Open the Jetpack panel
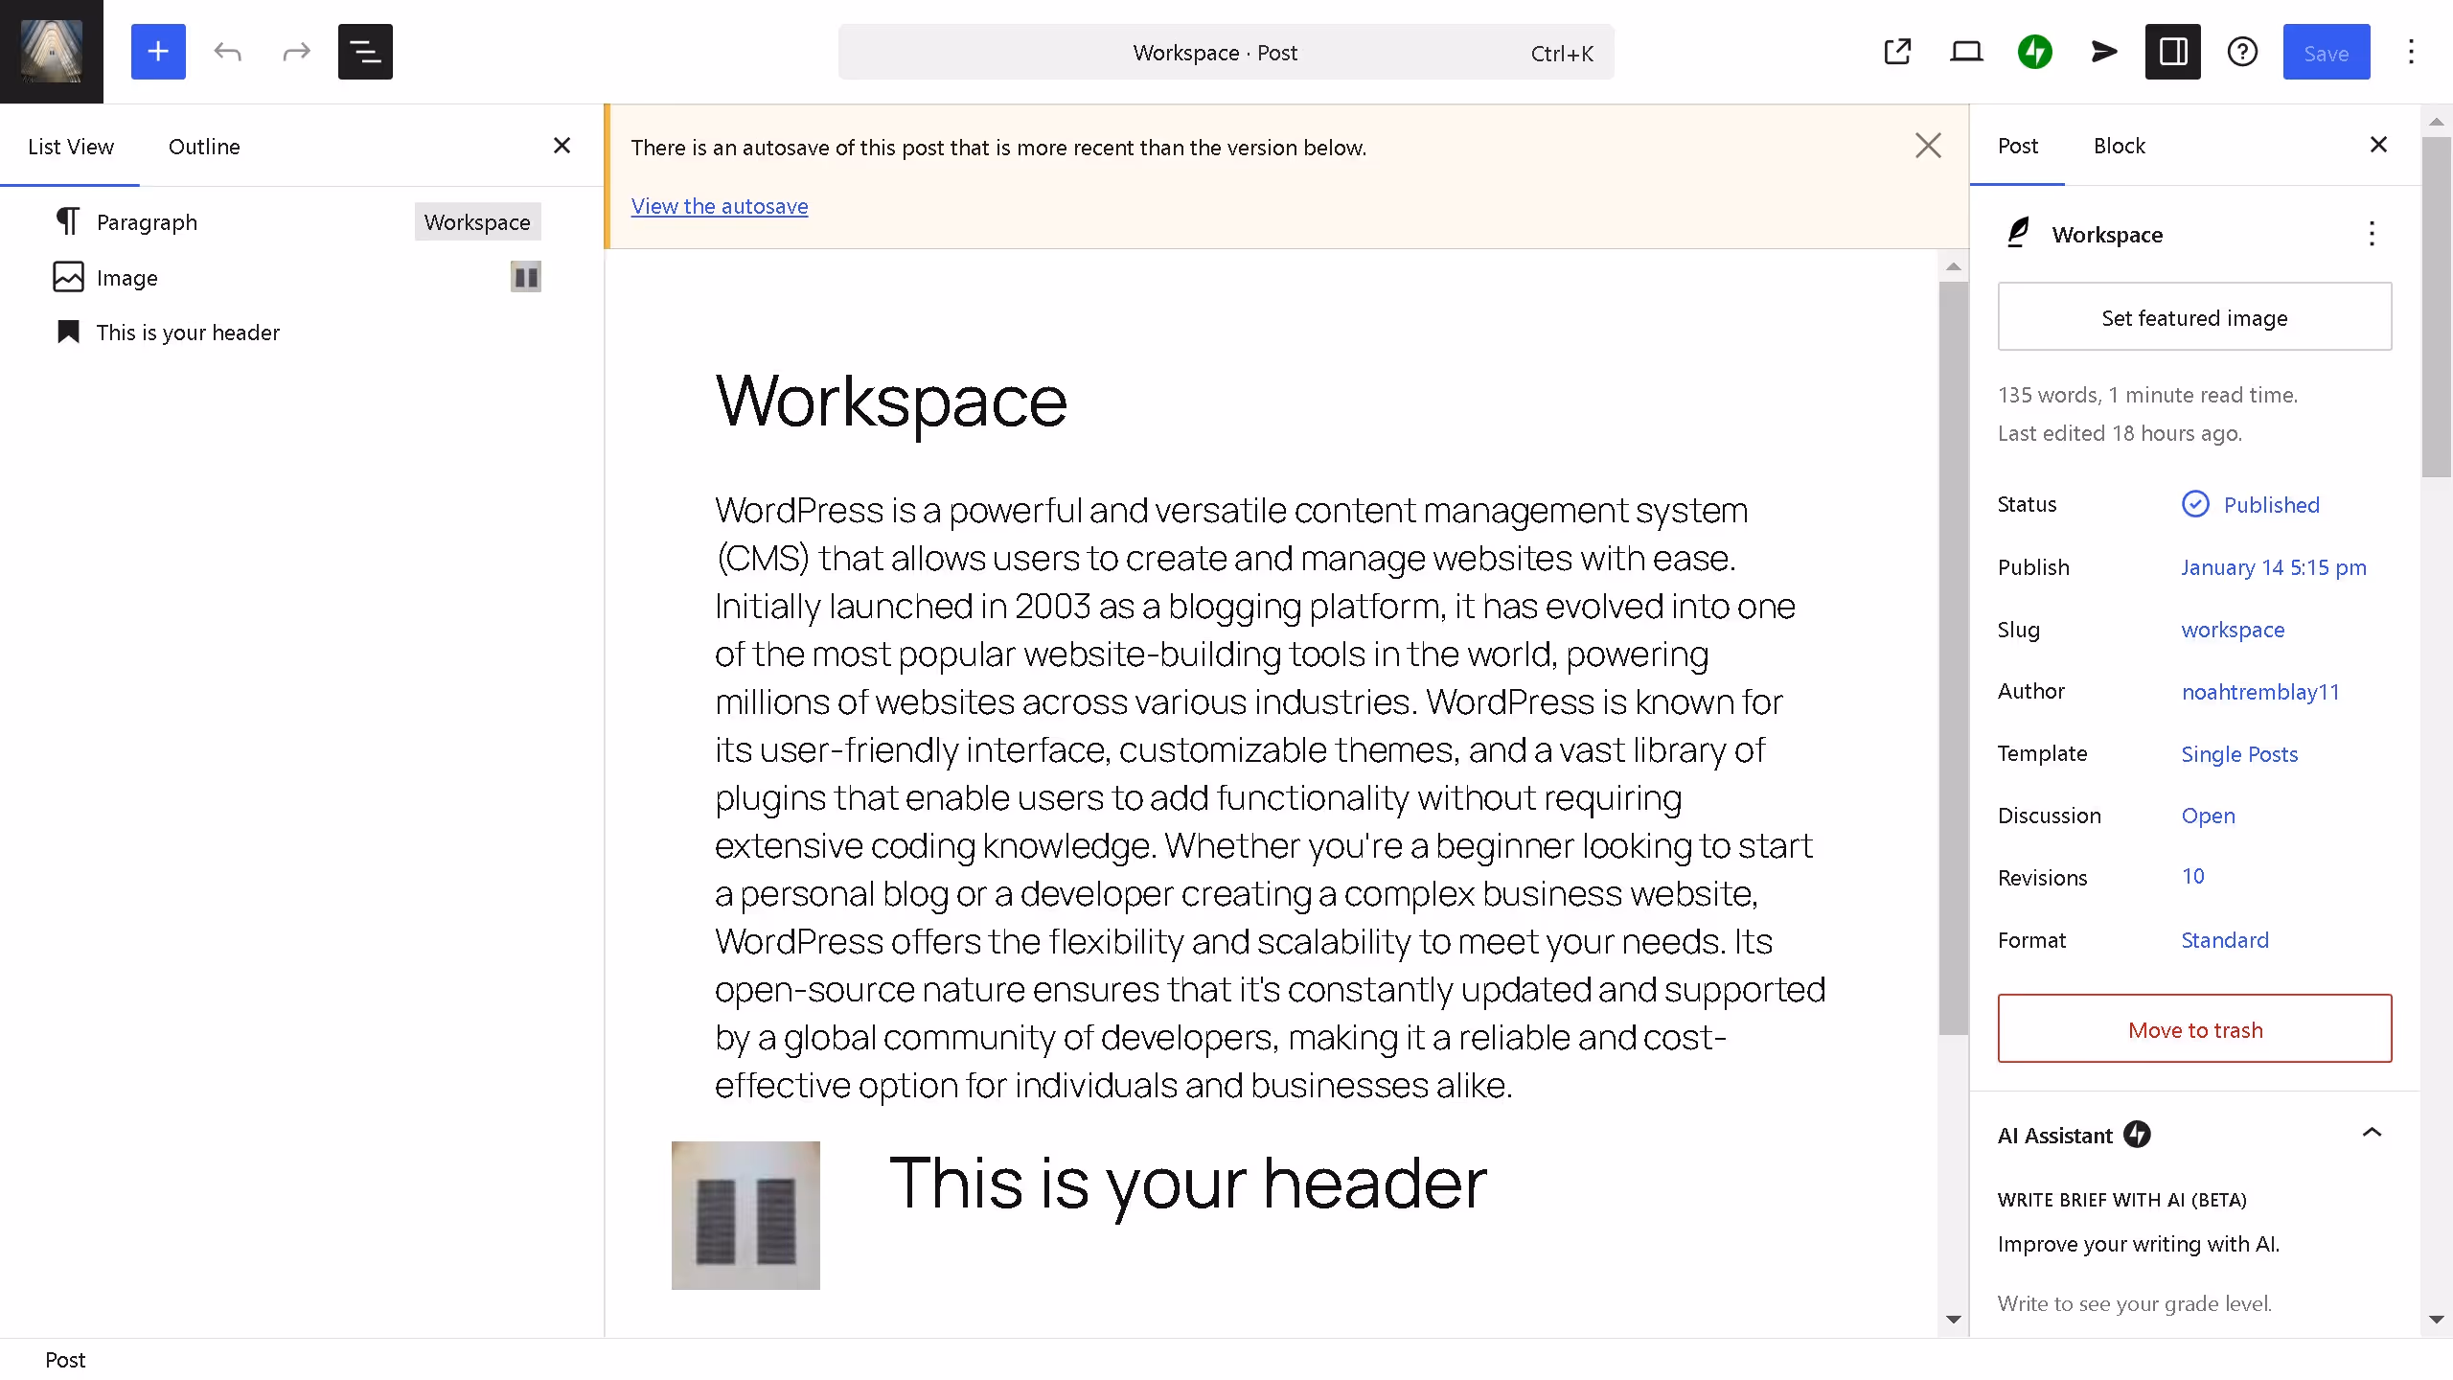2453x1380 pixels. (x=2035, y=52)
